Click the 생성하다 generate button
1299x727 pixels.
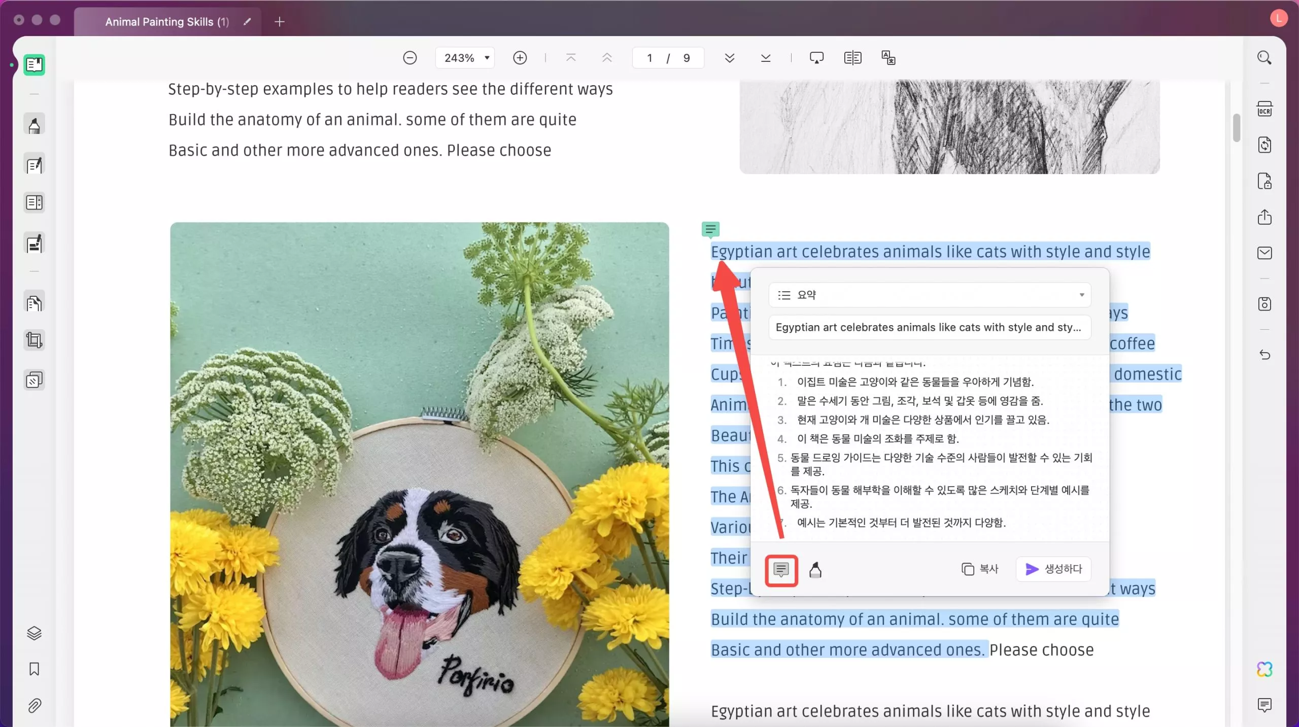click(1053, 569)
